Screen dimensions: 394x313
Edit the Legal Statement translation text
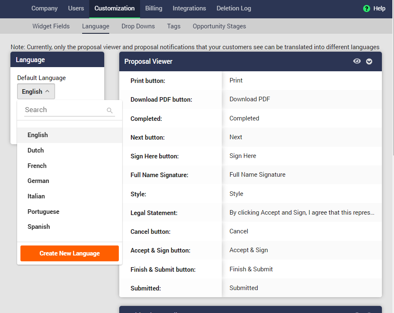302,213
